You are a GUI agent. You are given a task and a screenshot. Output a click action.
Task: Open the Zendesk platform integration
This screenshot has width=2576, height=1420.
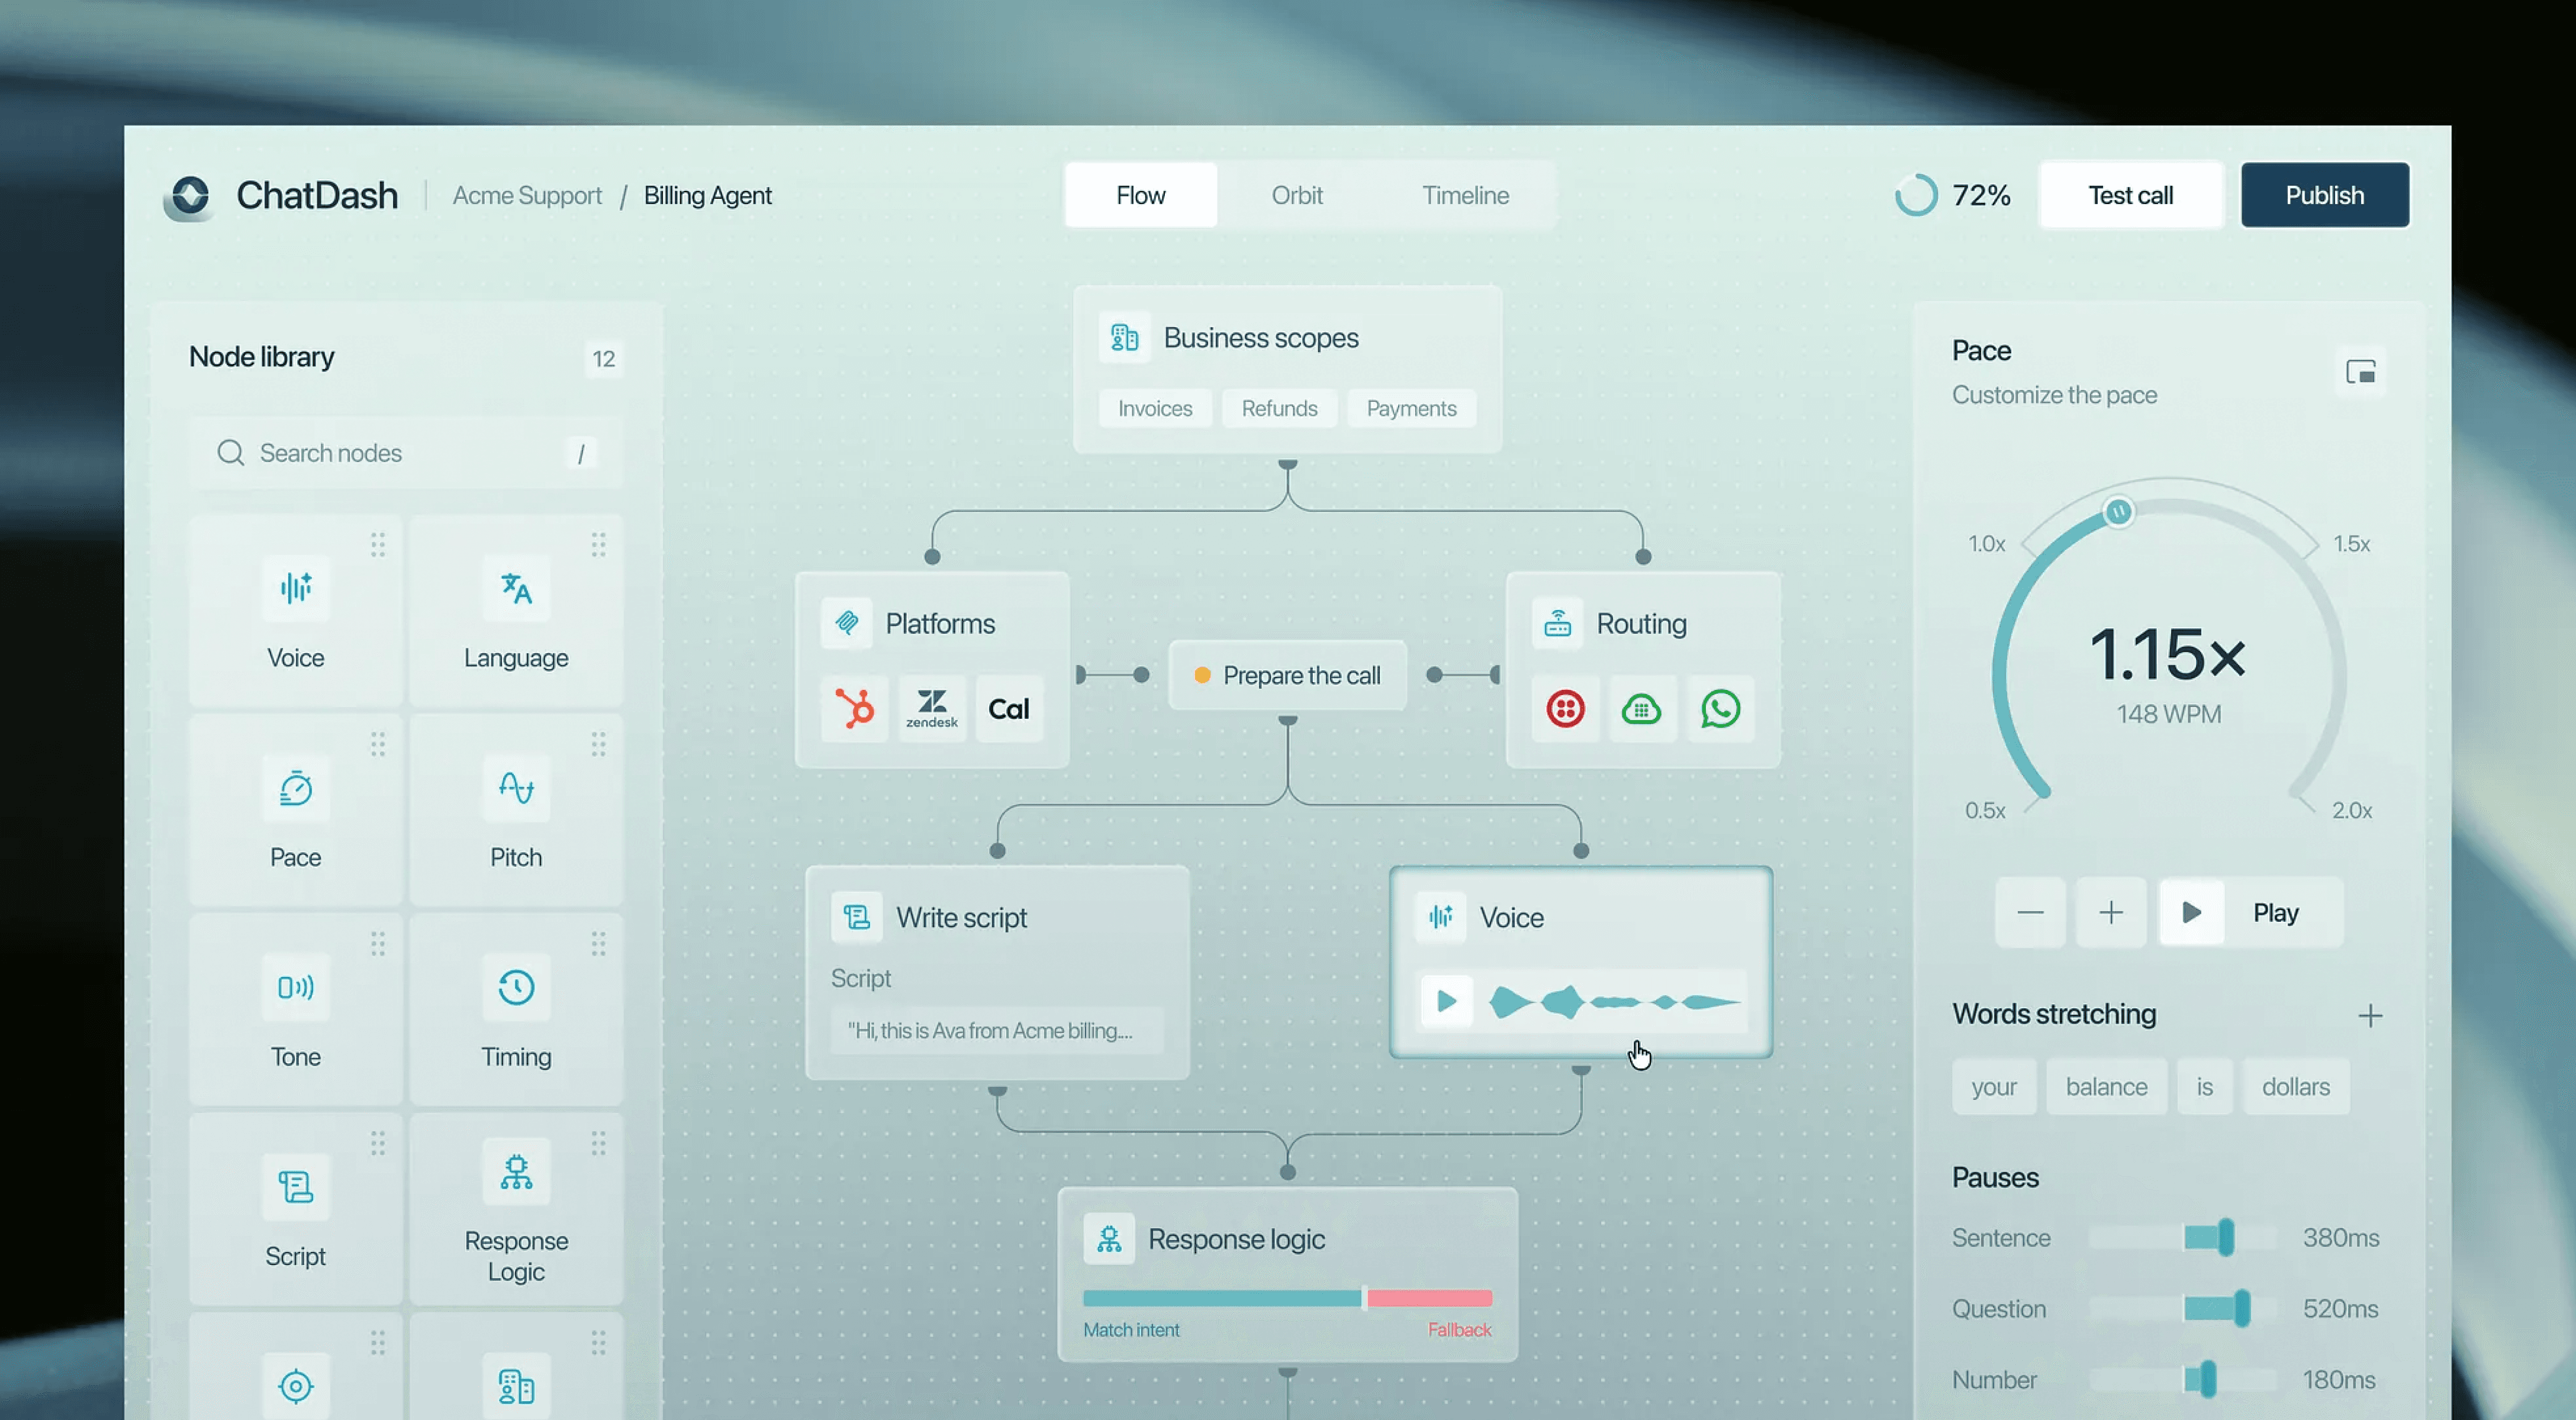pyautogui.click(x=932, y=708)
